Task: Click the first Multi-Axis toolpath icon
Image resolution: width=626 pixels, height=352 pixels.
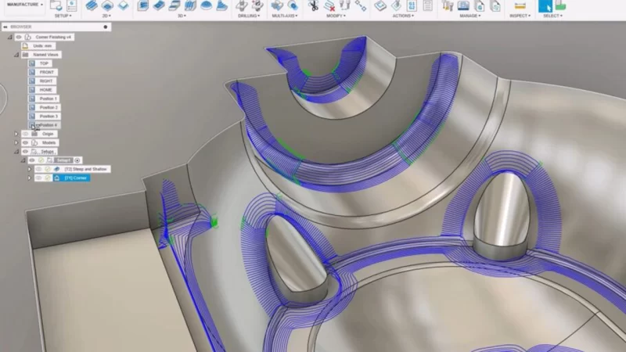Action: coord(277,5)
